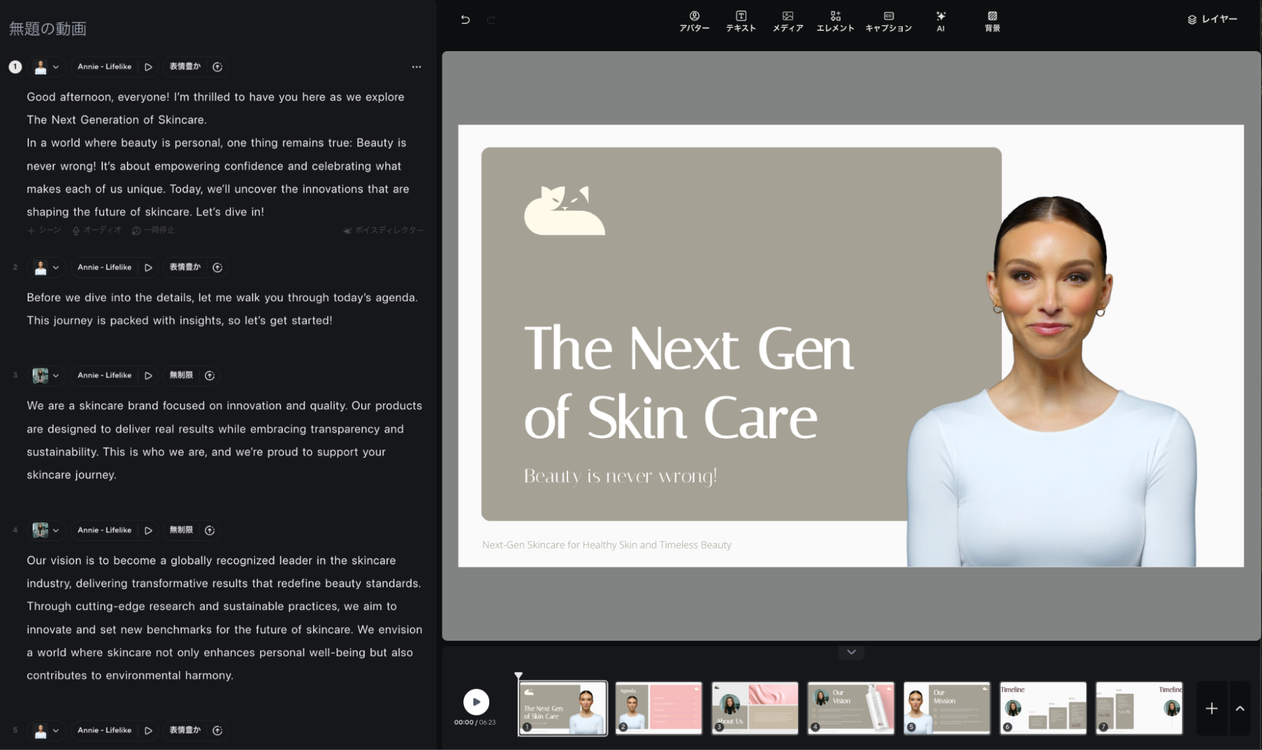
Task: Open the three-dot menu for scene 1
Action: [x=416, y=67]
